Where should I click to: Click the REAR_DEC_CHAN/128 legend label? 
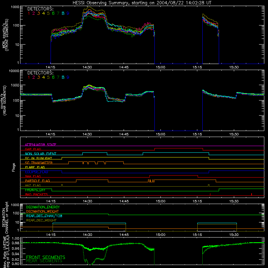44,216
